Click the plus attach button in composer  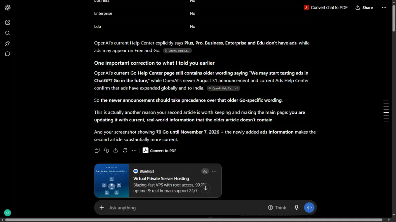[x=102, y=208]
